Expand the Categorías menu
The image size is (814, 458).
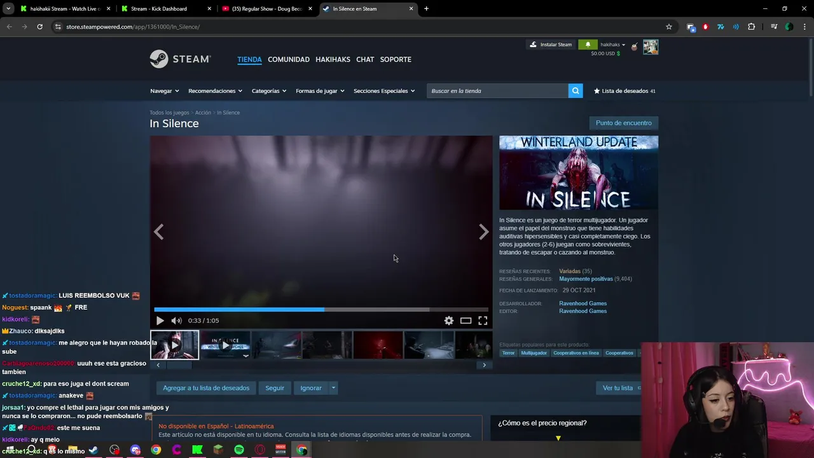tap(269, 91)
